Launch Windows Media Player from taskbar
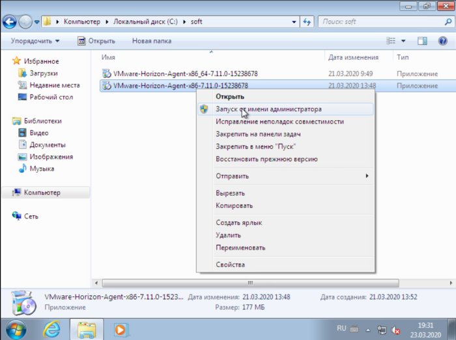The height and width of the screenshot is (340, 456). click(121, 330)
